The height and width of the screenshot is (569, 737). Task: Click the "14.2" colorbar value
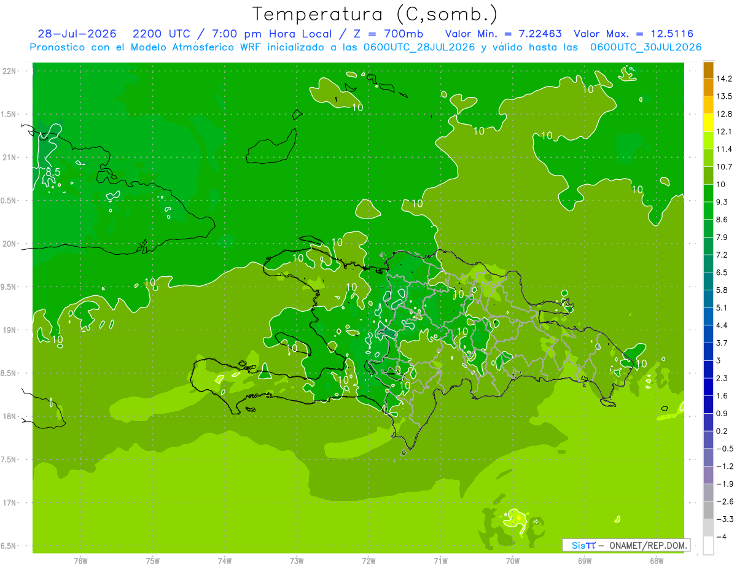[x=724, y=79]
